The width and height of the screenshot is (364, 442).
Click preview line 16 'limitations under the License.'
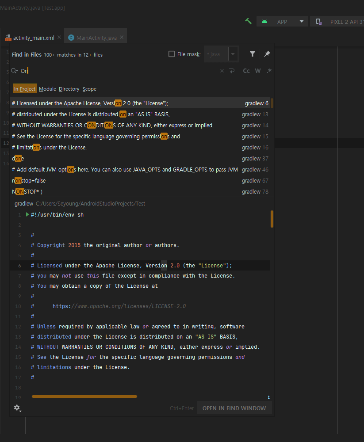click(80, 367)
